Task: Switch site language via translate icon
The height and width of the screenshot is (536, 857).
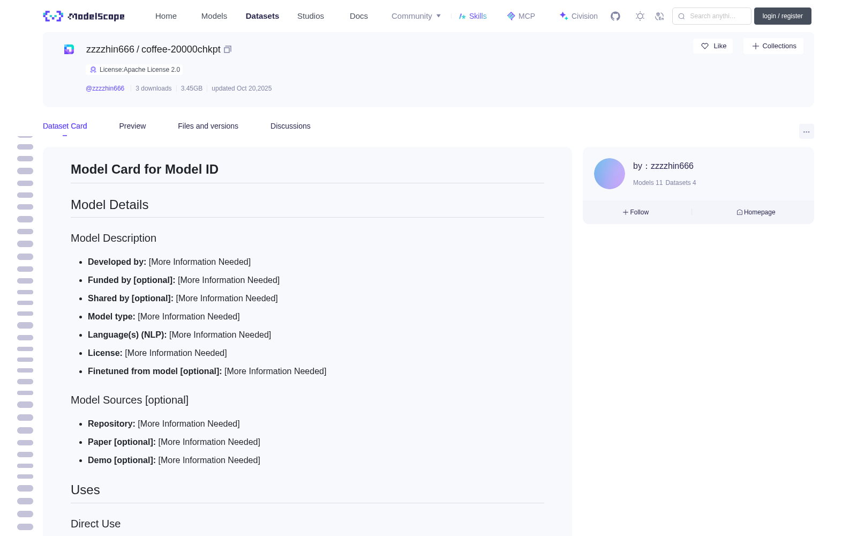Action: click(x=659, y=16)
